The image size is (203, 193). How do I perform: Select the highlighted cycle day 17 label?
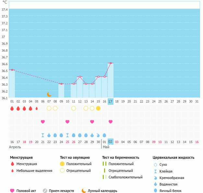111,102
